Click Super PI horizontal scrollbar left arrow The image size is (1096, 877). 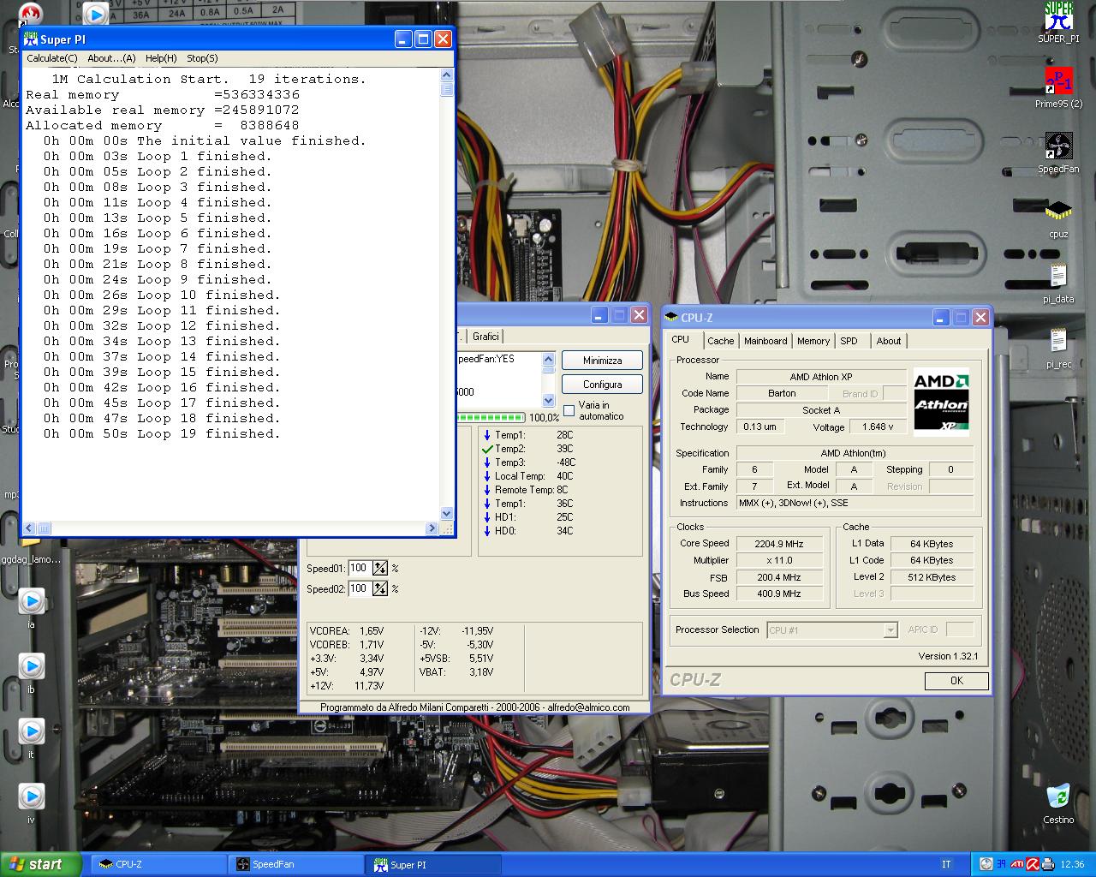pyautogui.click(x=28, y=528)
